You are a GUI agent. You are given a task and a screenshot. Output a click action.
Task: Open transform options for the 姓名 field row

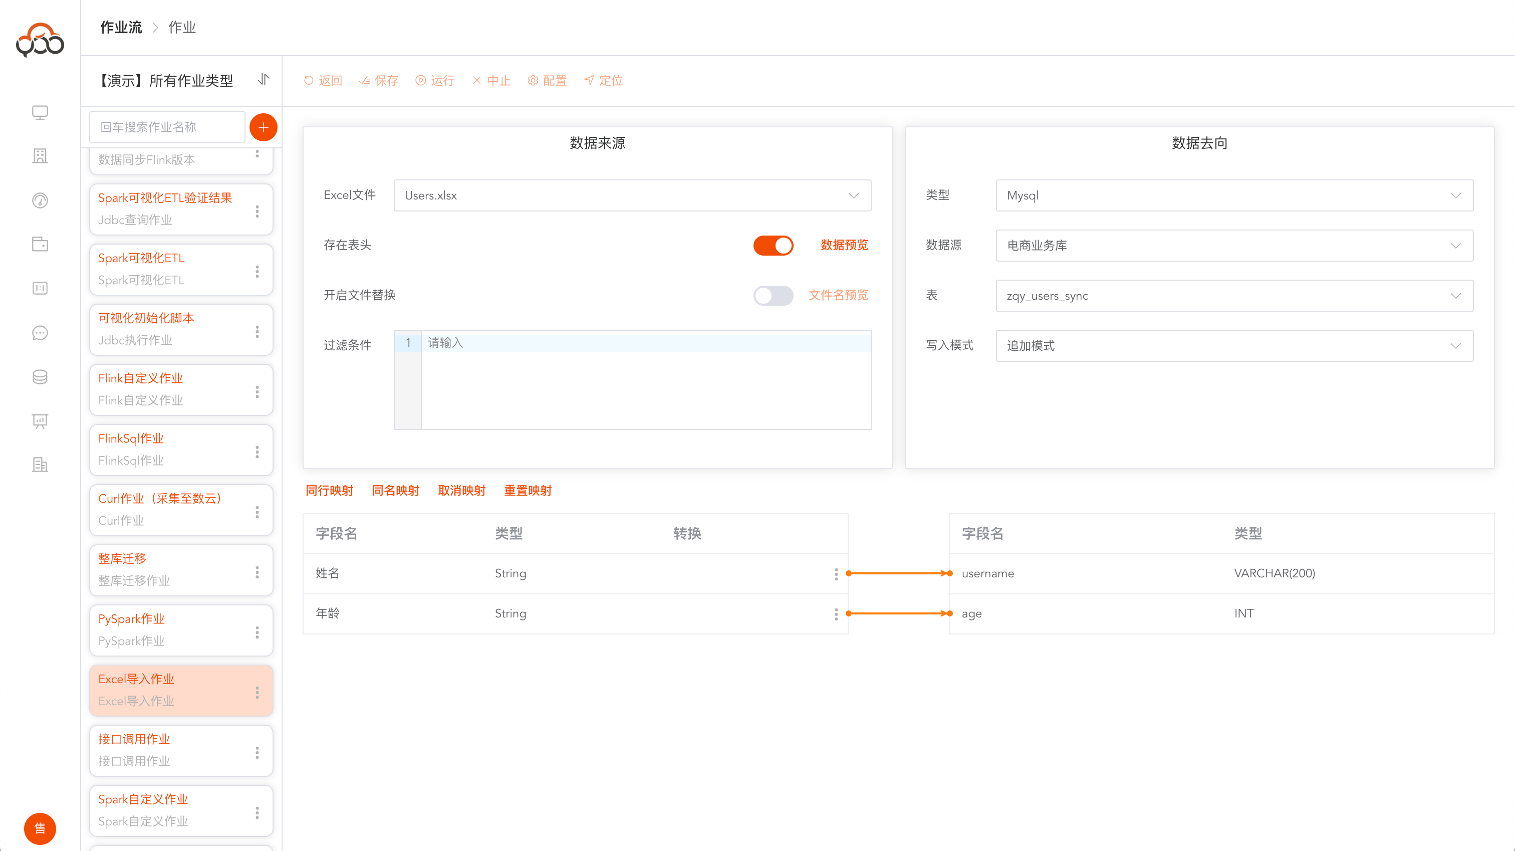click(x=836, y=574)
